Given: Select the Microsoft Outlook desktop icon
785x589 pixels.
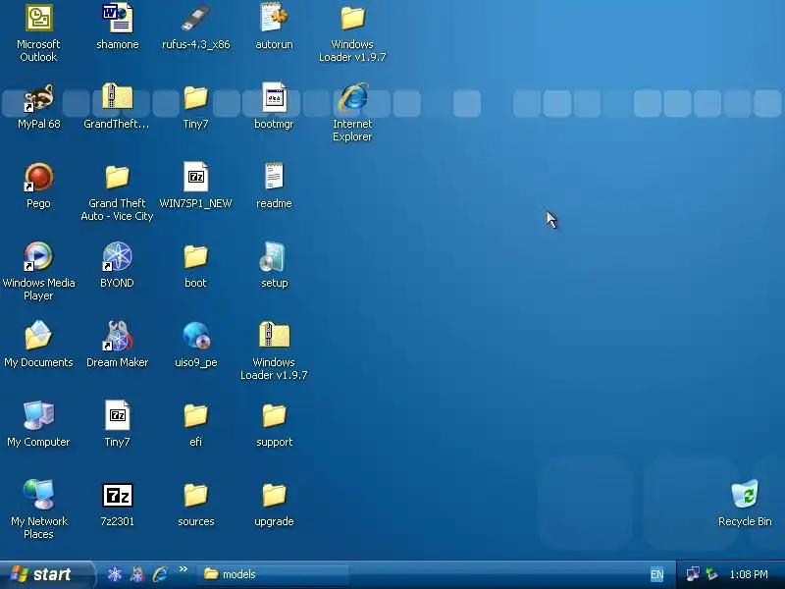Looking at the screenshot, I should click(x=38, y=18).
